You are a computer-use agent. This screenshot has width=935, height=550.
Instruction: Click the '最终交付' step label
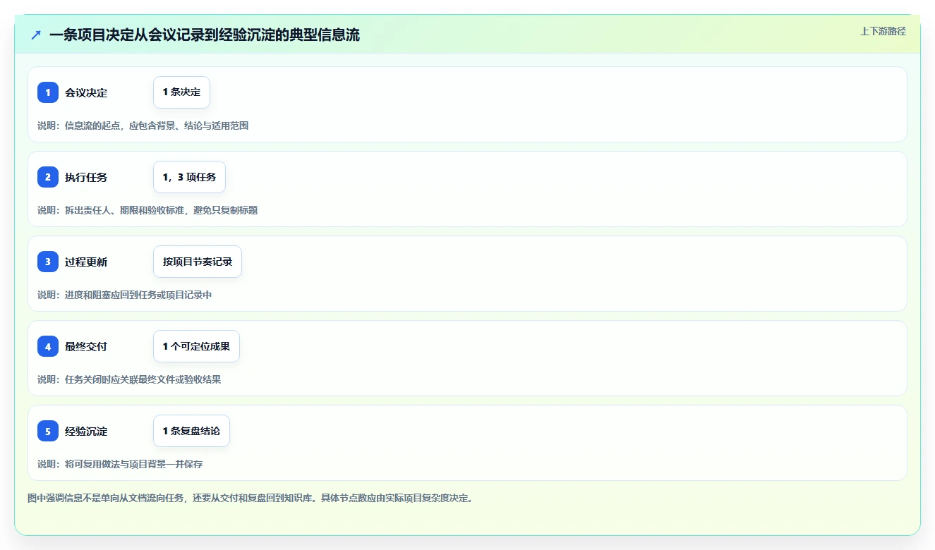[86, 346]
